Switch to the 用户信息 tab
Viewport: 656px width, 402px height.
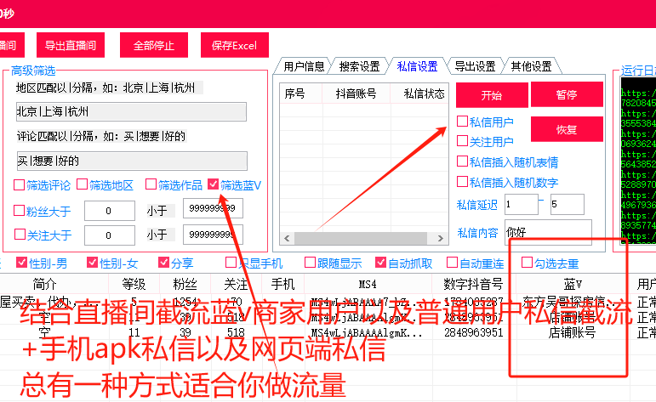click(x=304, y=66)
